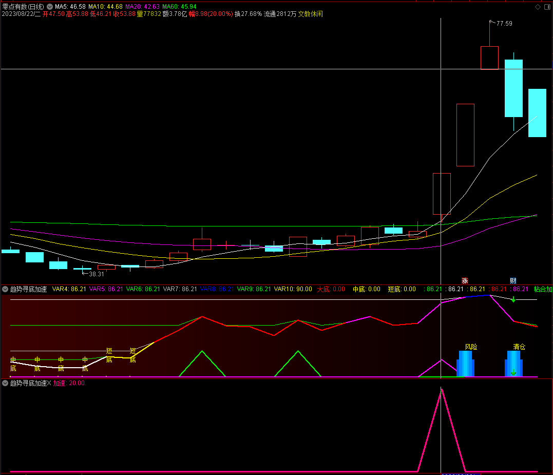Click the change value 幅8.98(20.00%)
This screenshot has height=475, width=553.
[x=211, y=14]
